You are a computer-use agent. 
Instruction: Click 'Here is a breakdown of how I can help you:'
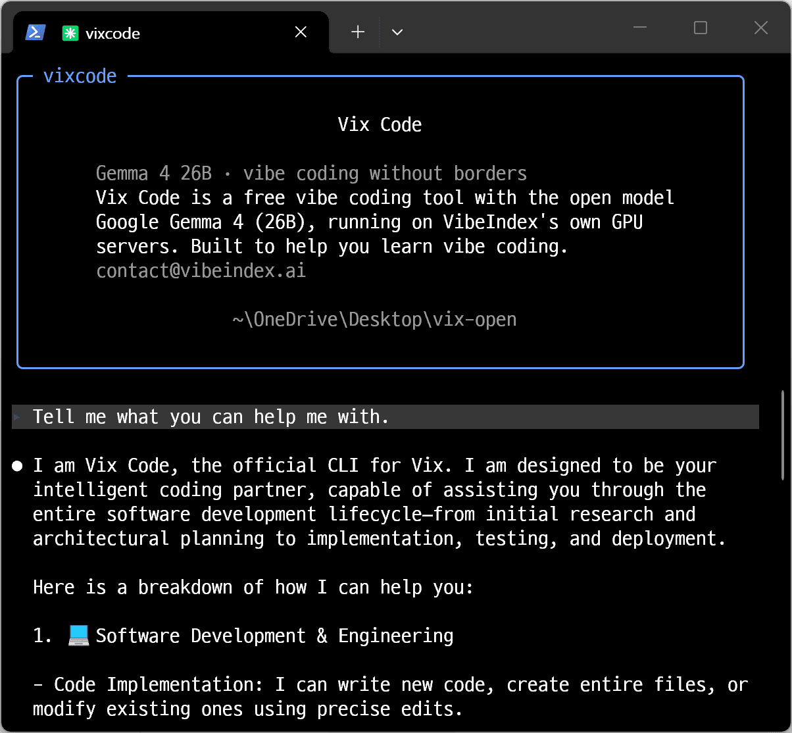pyautogui.click(x=253, y=588)
